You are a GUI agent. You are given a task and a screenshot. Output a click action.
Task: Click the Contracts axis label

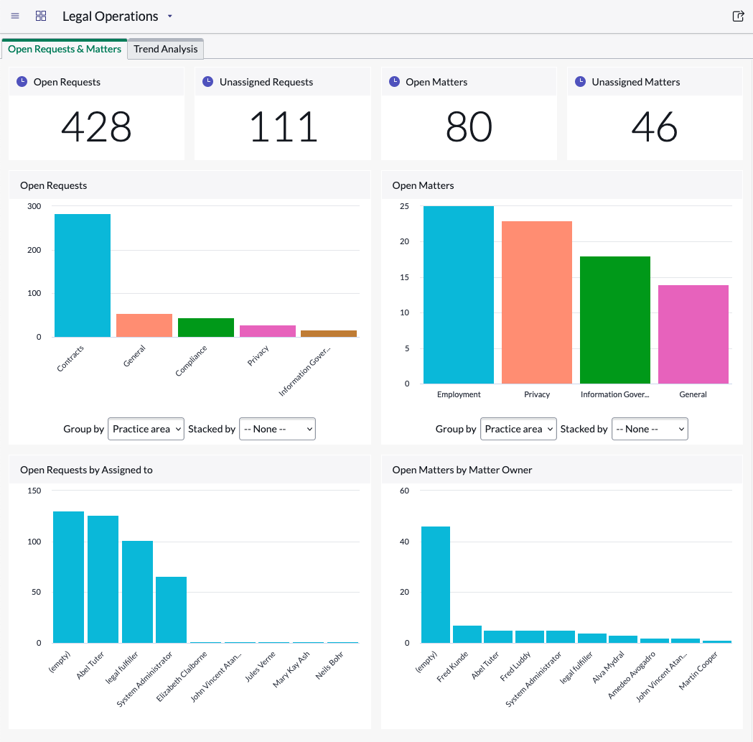coord(70,358)
